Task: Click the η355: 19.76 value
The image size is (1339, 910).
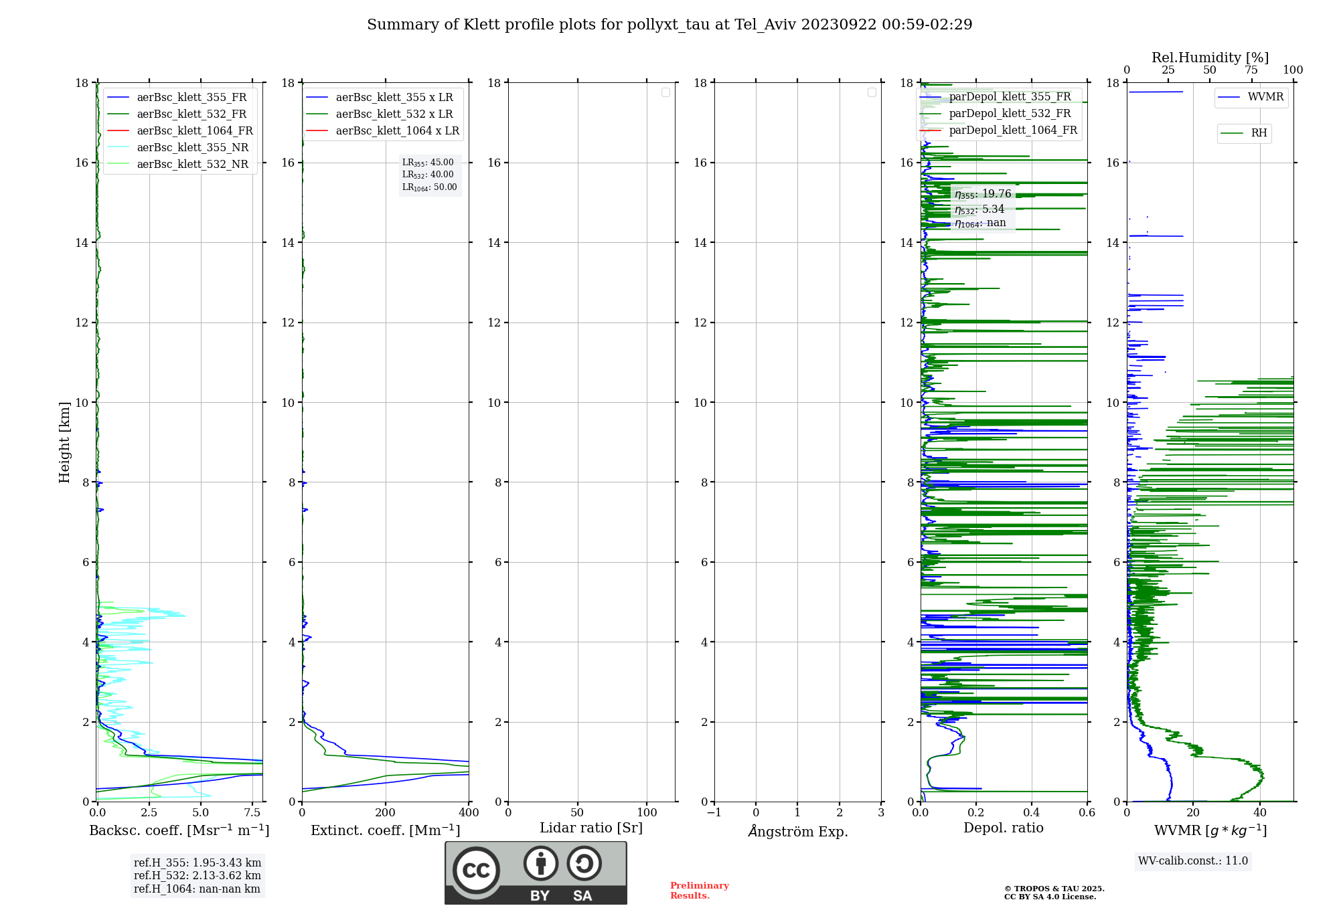Action: 983,194
